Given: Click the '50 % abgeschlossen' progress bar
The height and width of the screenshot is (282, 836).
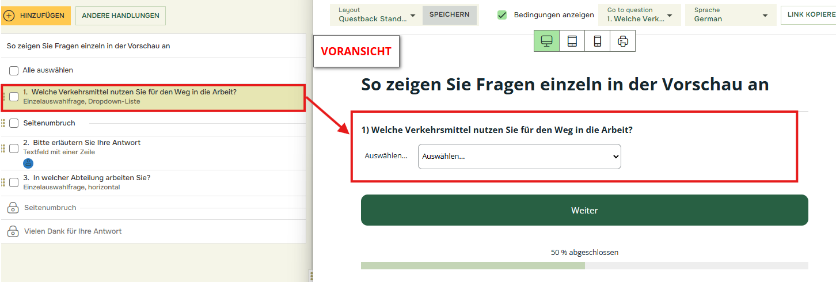Looking at the screenshot, I should (584, 265).
